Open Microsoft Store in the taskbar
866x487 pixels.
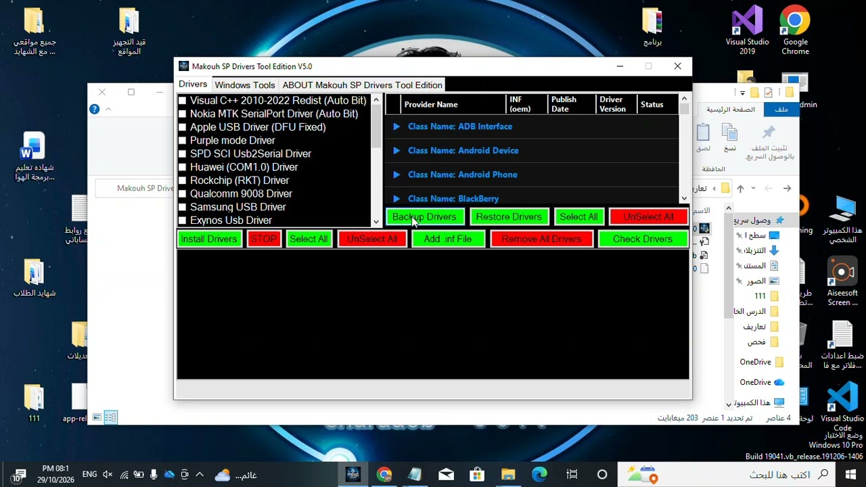point(477,475)
